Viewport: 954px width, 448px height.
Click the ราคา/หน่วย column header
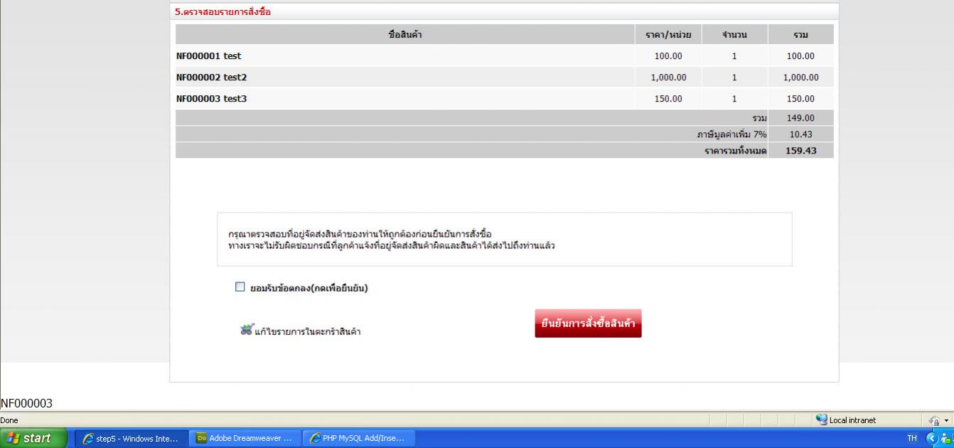coord(668,35)
